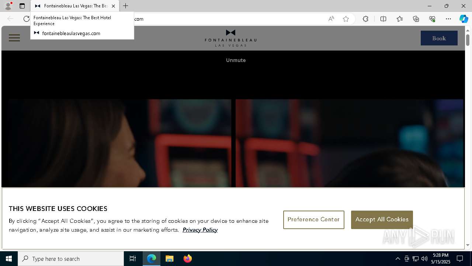Accept All Cookies
The image size is (472, 266).
(x=382, y=220)
